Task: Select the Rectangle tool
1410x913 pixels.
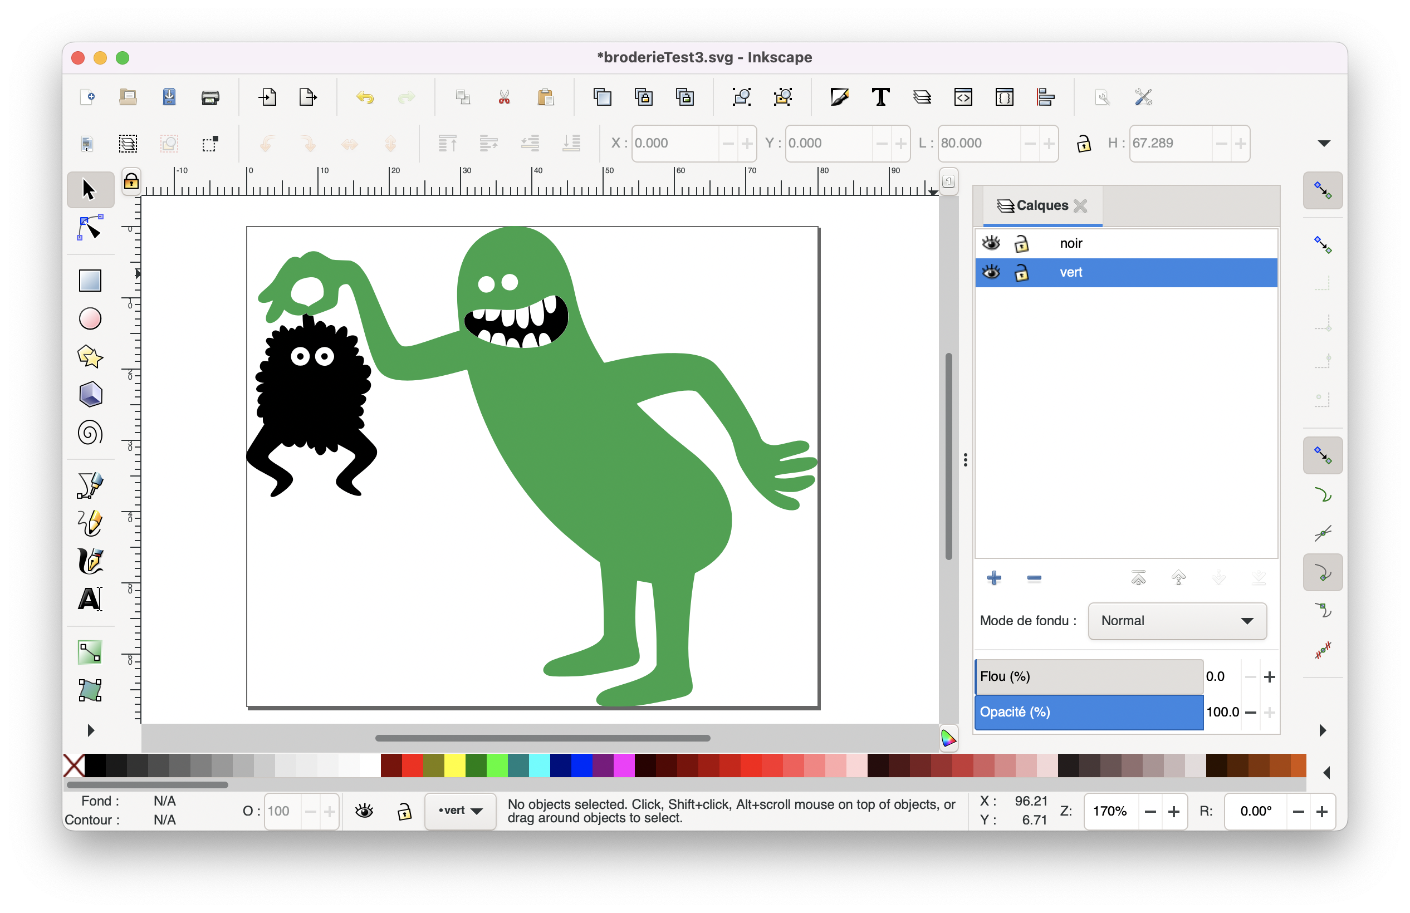Action: (90, 280)
